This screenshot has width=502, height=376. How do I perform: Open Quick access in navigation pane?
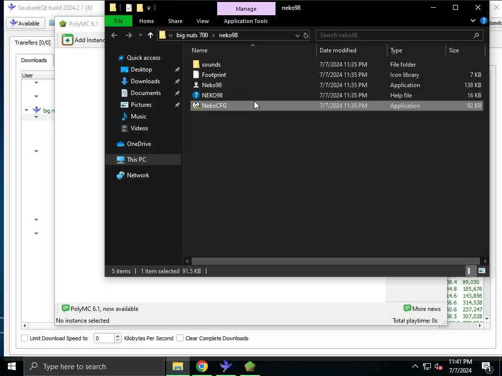coord(144,58)
